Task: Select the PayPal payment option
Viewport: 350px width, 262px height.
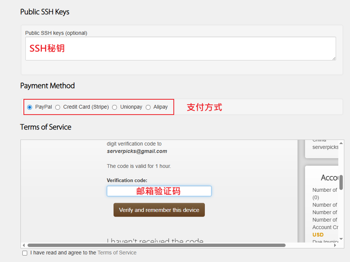Action: [30, 107]
